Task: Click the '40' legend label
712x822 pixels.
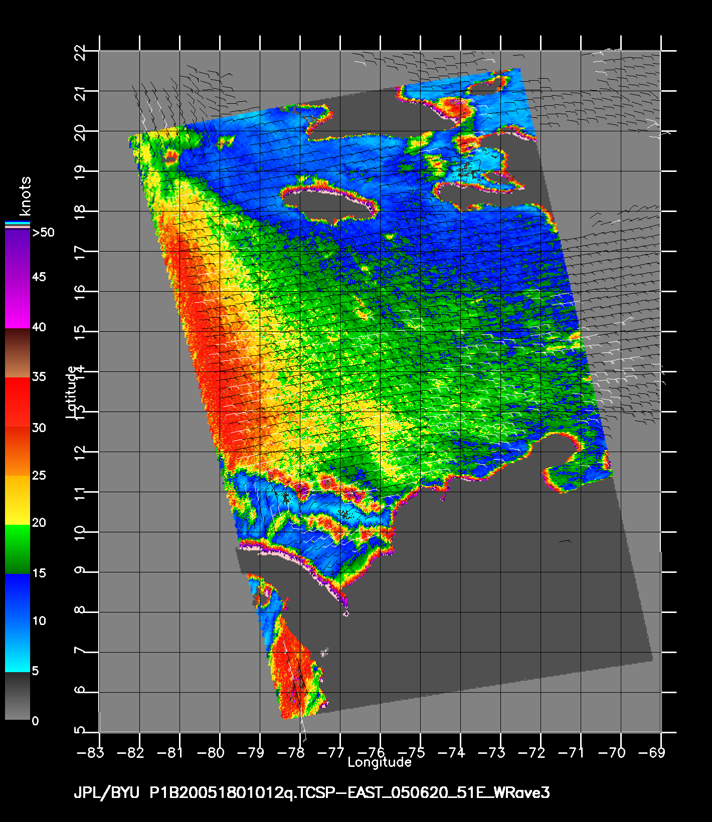Action: click(x=39, y=327)
